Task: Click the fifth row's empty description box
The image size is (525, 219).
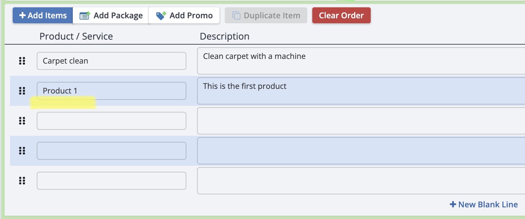Action: (x=361, y=181)
